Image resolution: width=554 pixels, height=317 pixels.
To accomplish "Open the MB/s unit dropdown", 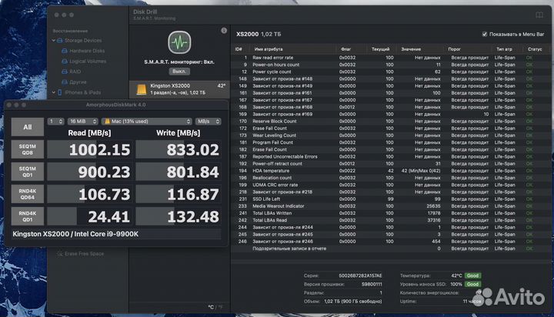I will [x=208, y=122].
